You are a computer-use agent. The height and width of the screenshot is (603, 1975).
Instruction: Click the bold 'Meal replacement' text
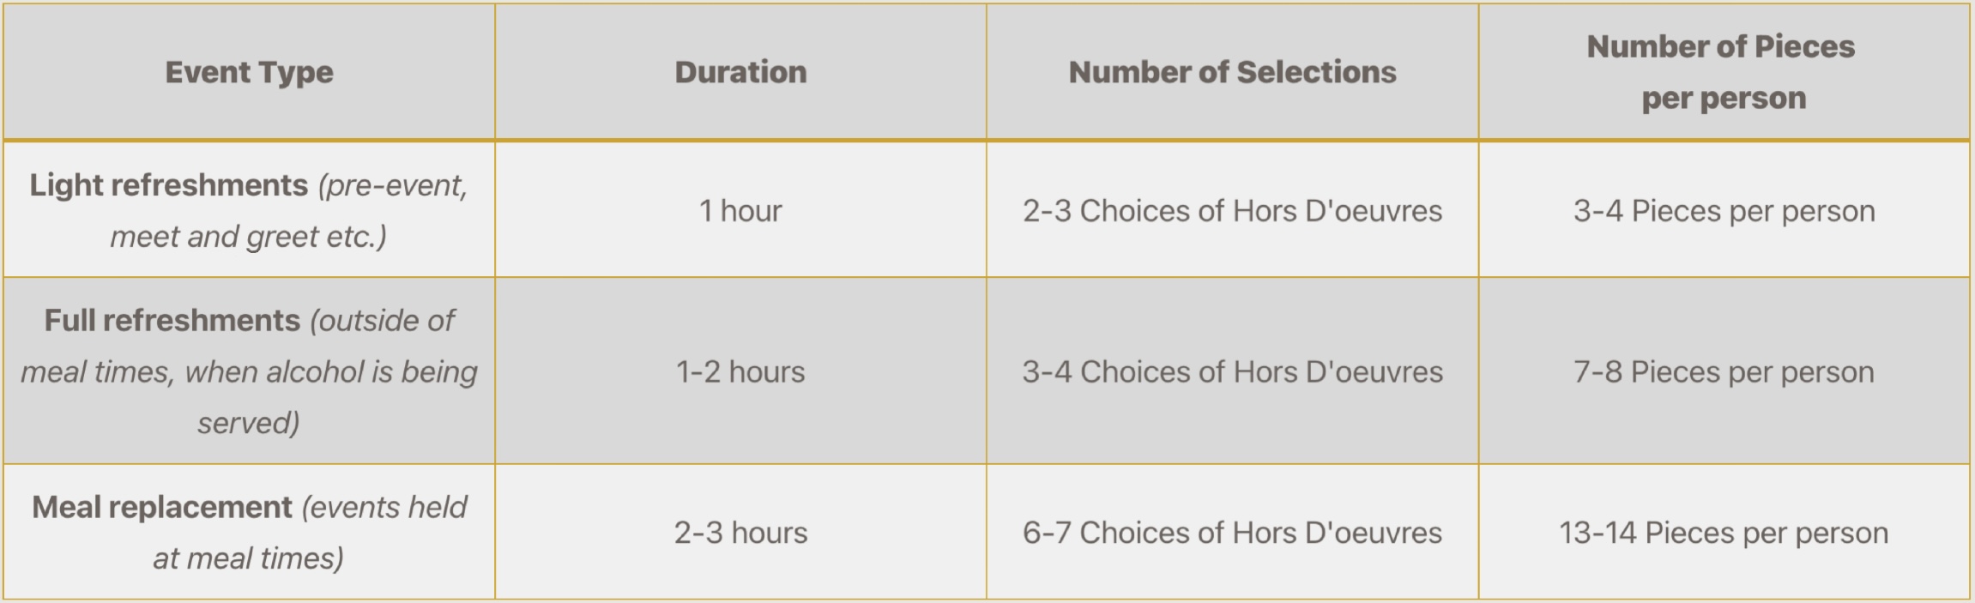(162, 508)
